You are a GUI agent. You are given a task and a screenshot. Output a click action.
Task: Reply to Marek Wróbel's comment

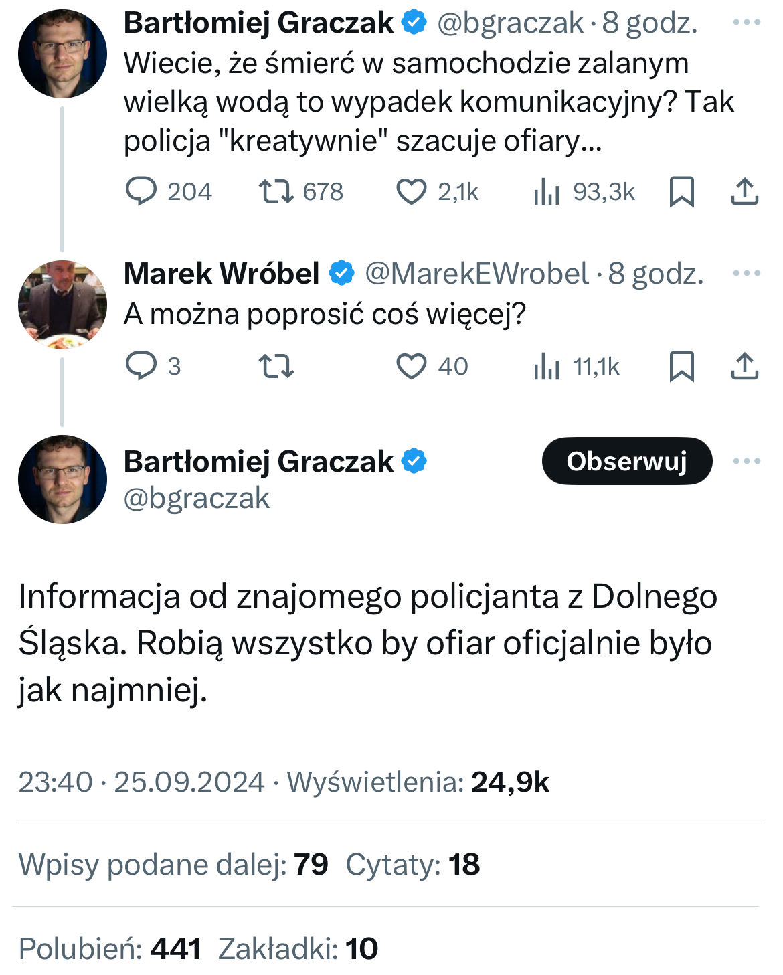(141, 367)
